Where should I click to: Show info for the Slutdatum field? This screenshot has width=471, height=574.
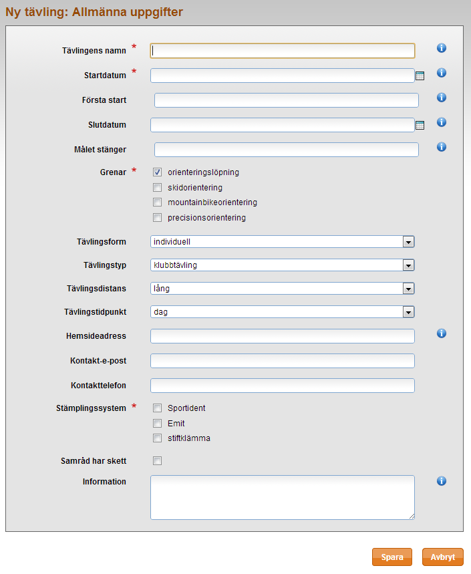pyautogui.click(x=442, y=122)
